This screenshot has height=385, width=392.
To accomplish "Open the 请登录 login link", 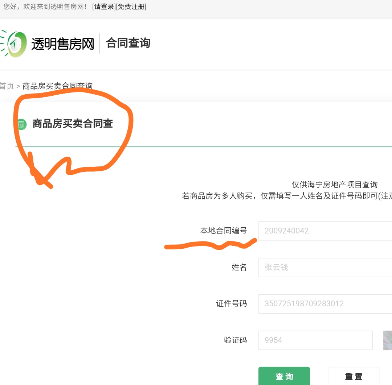I will tap(104, 7).
